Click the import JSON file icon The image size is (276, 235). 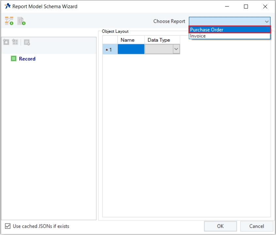pyautogui.click(x=22, y=21)
